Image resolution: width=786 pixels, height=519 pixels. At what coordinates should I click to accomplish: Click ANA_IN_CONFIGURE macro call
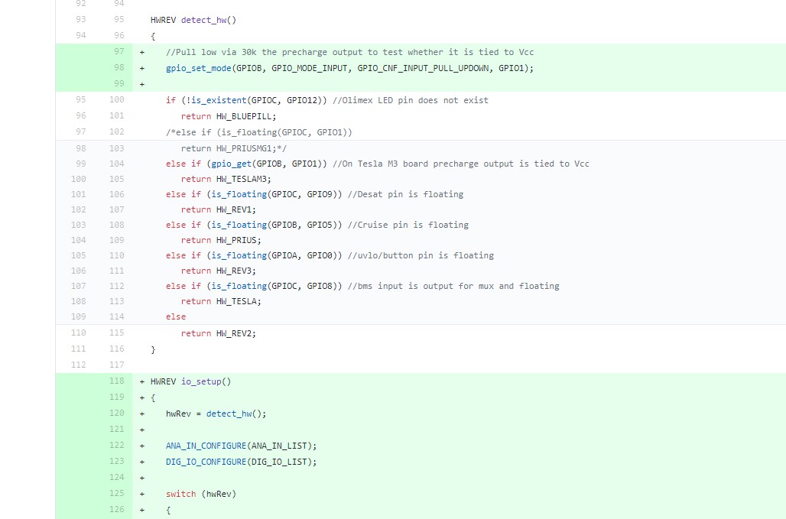coord(206,446)
